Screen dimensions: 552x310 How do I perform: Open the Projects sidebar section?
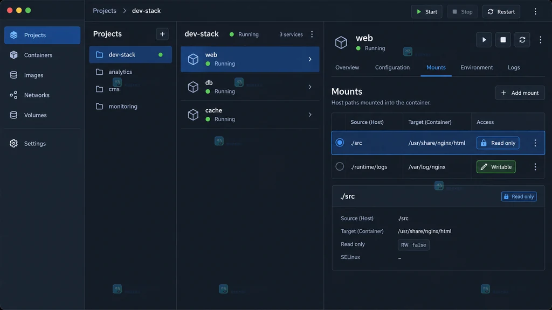point(42,35)
